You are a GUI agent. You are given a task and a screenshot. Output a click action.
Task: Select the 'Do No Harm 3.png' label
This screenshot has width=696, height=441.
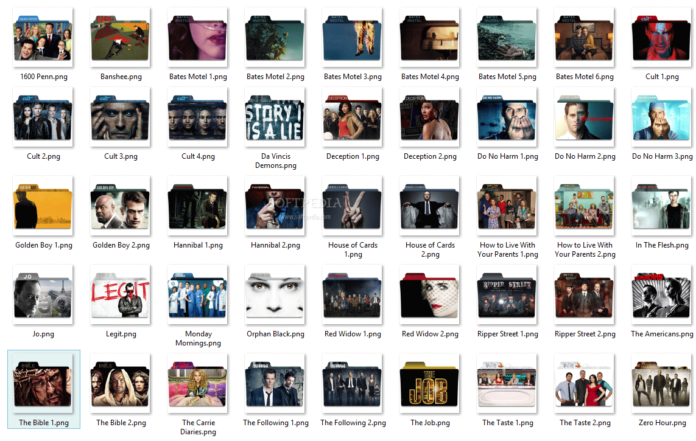pyautogui.click(x=663, y=156)
